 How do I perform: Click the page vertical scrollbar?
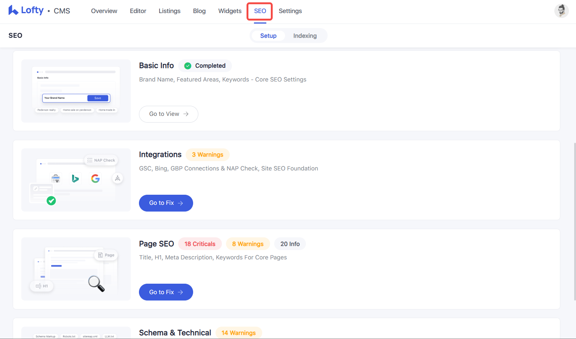tap(575, 221)
